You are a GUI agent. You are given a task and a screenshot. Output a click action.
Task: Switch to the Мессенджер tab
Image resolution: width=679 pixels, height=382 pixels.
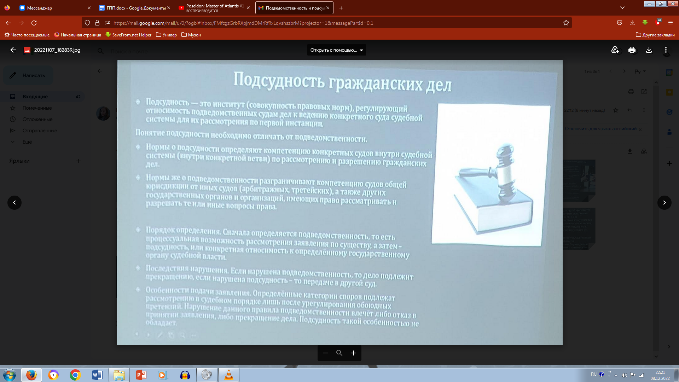tap(55, 8)
